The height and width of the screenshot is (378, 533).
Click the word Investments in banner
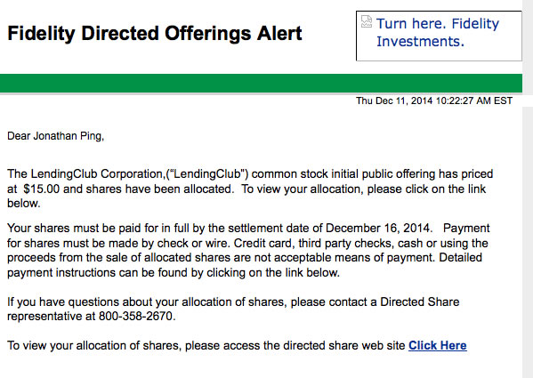(x=420, y=42)
